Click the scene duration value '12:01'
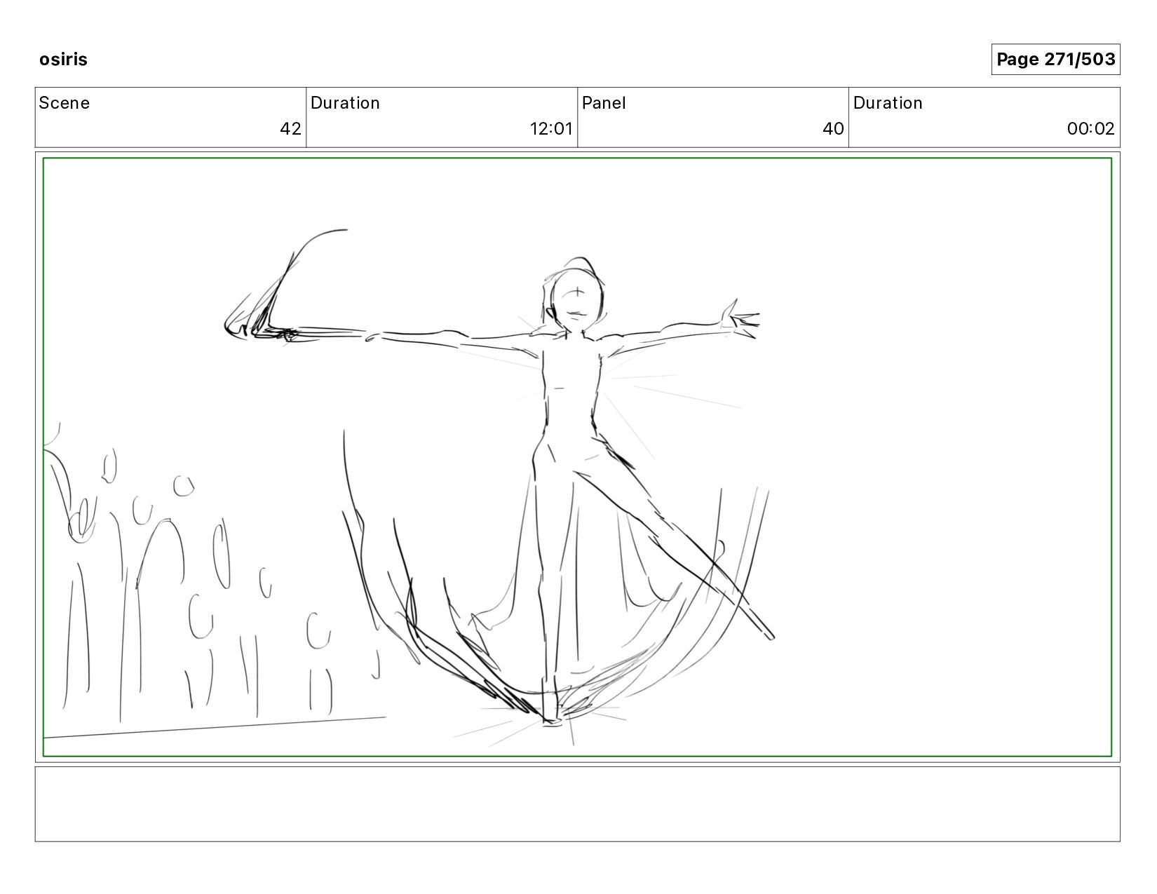Image resolution: width=1157 pixels, height=894 pixels. [x=551, y=129]
